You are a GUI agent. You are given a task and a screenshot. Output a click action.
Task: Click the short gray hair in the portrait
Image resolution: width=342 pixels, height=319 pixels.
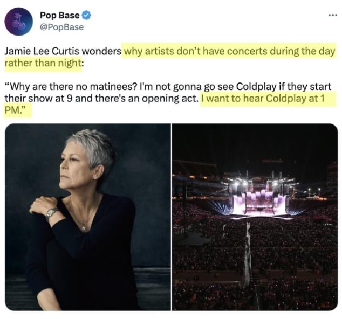click(92, 145)
